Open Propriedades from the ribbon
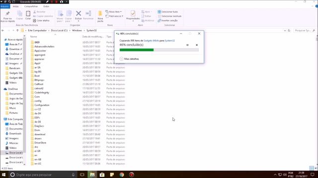 coord(133,16)
